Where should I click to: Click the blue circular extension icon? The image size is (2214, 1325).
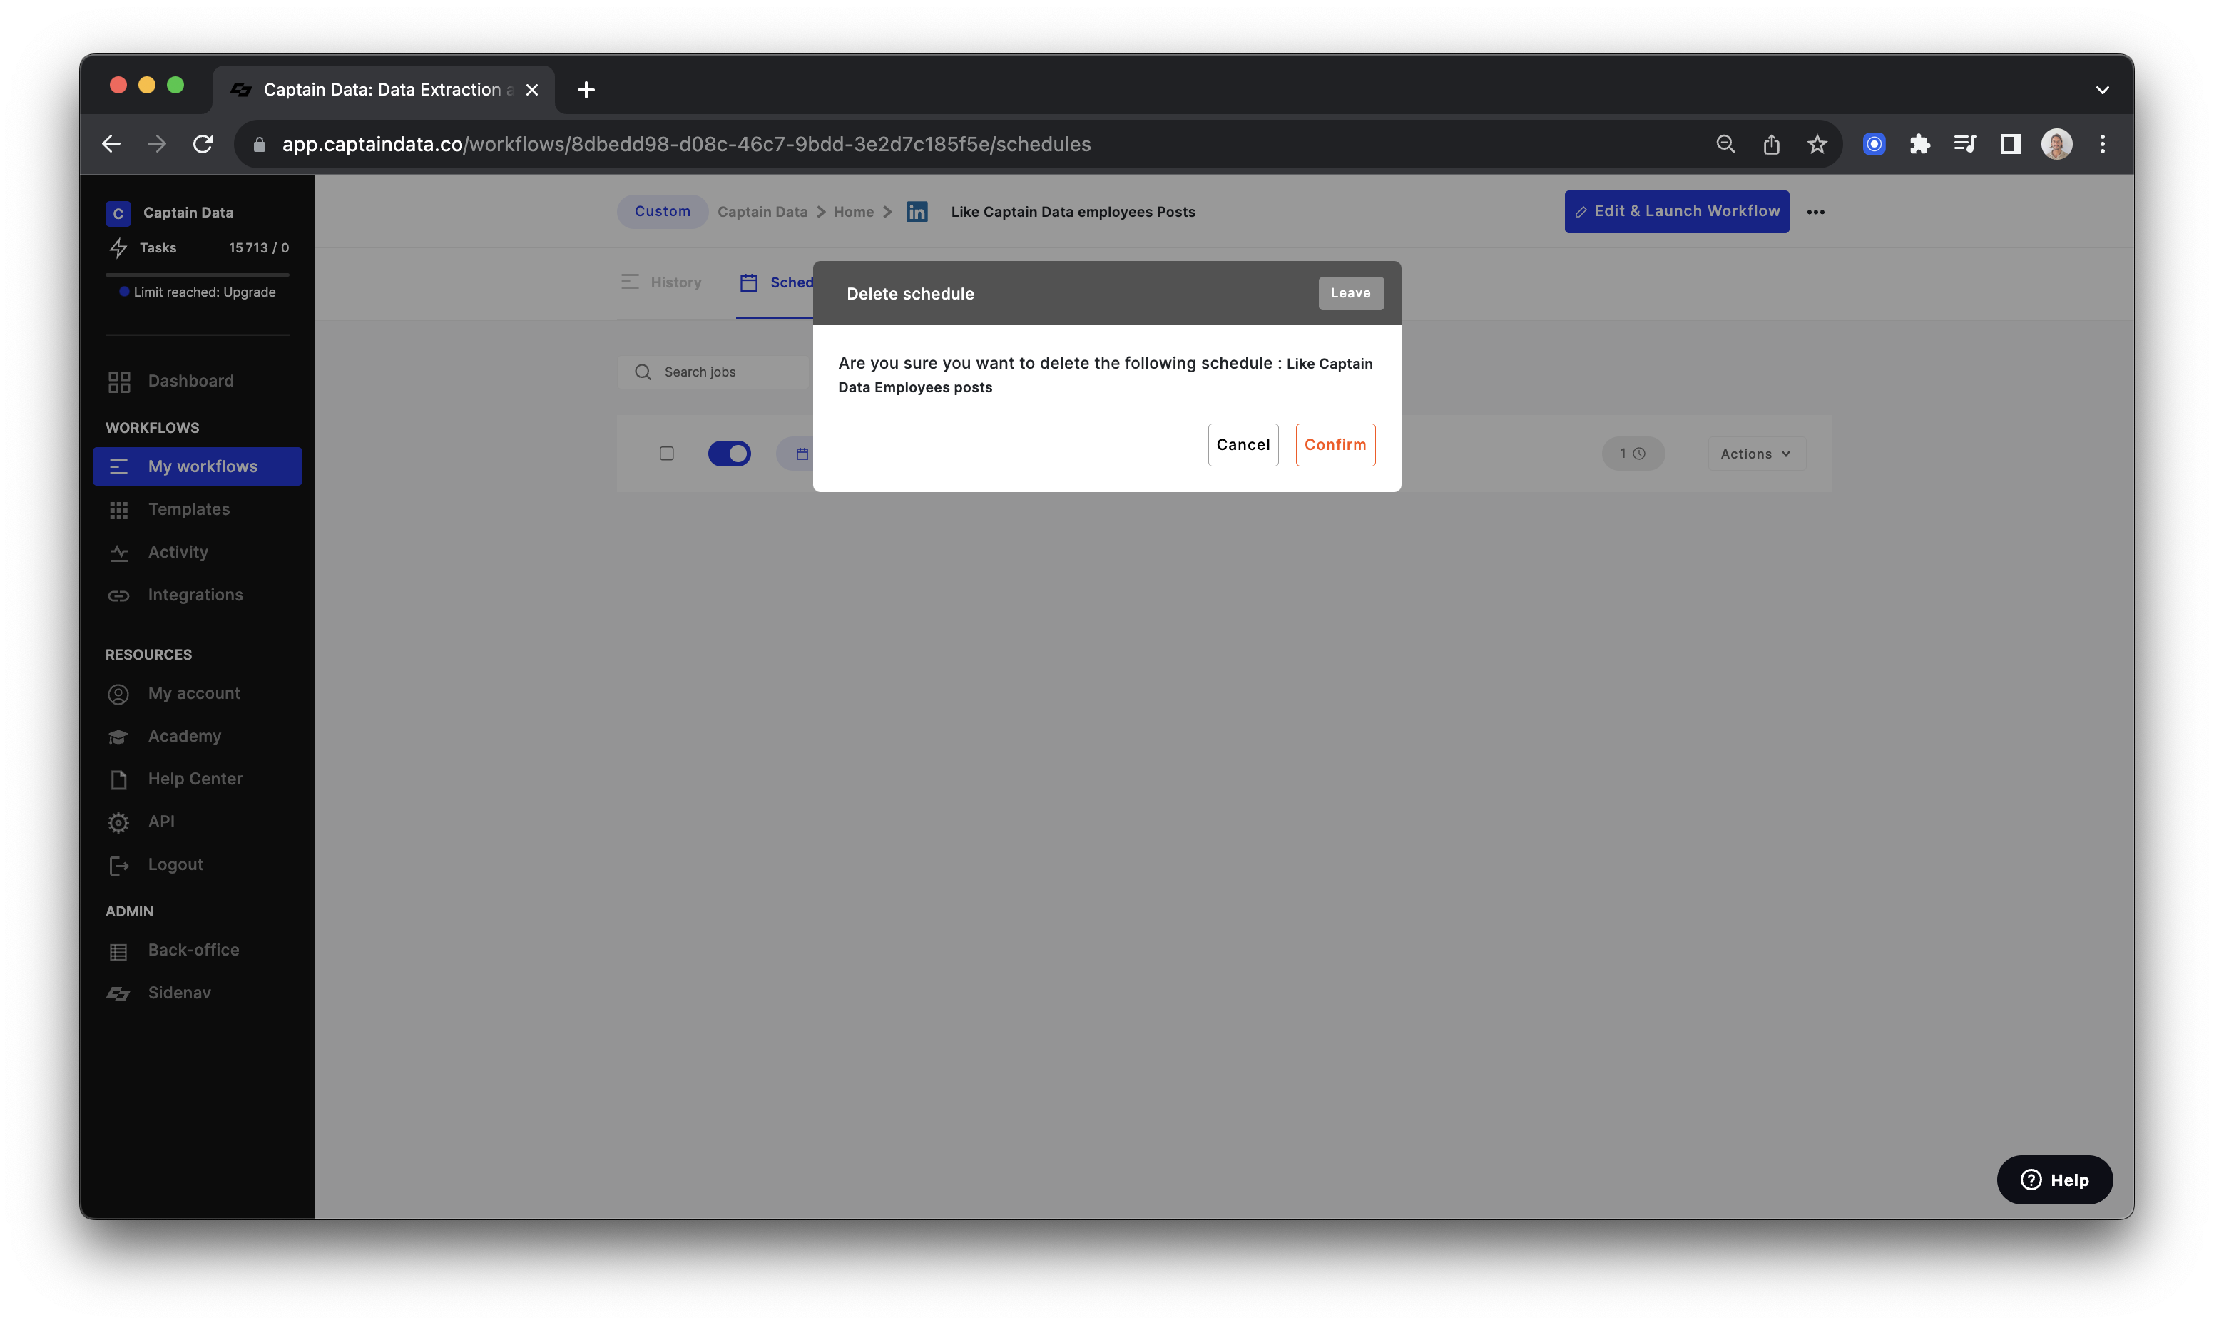click(x=1874, y=144)
